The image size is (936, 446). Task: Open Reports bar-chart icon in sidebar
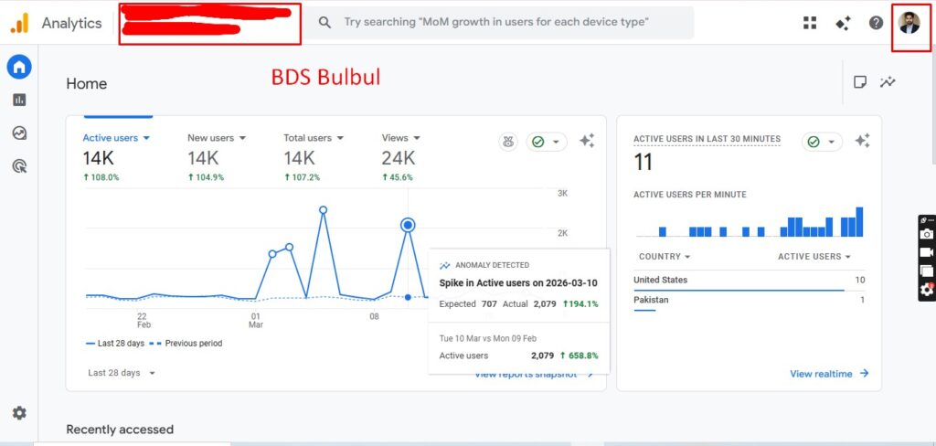click(19, 100)
